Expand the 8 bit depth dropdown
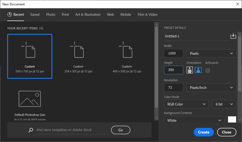Viewport: 242px width, 142px height. 224,104
